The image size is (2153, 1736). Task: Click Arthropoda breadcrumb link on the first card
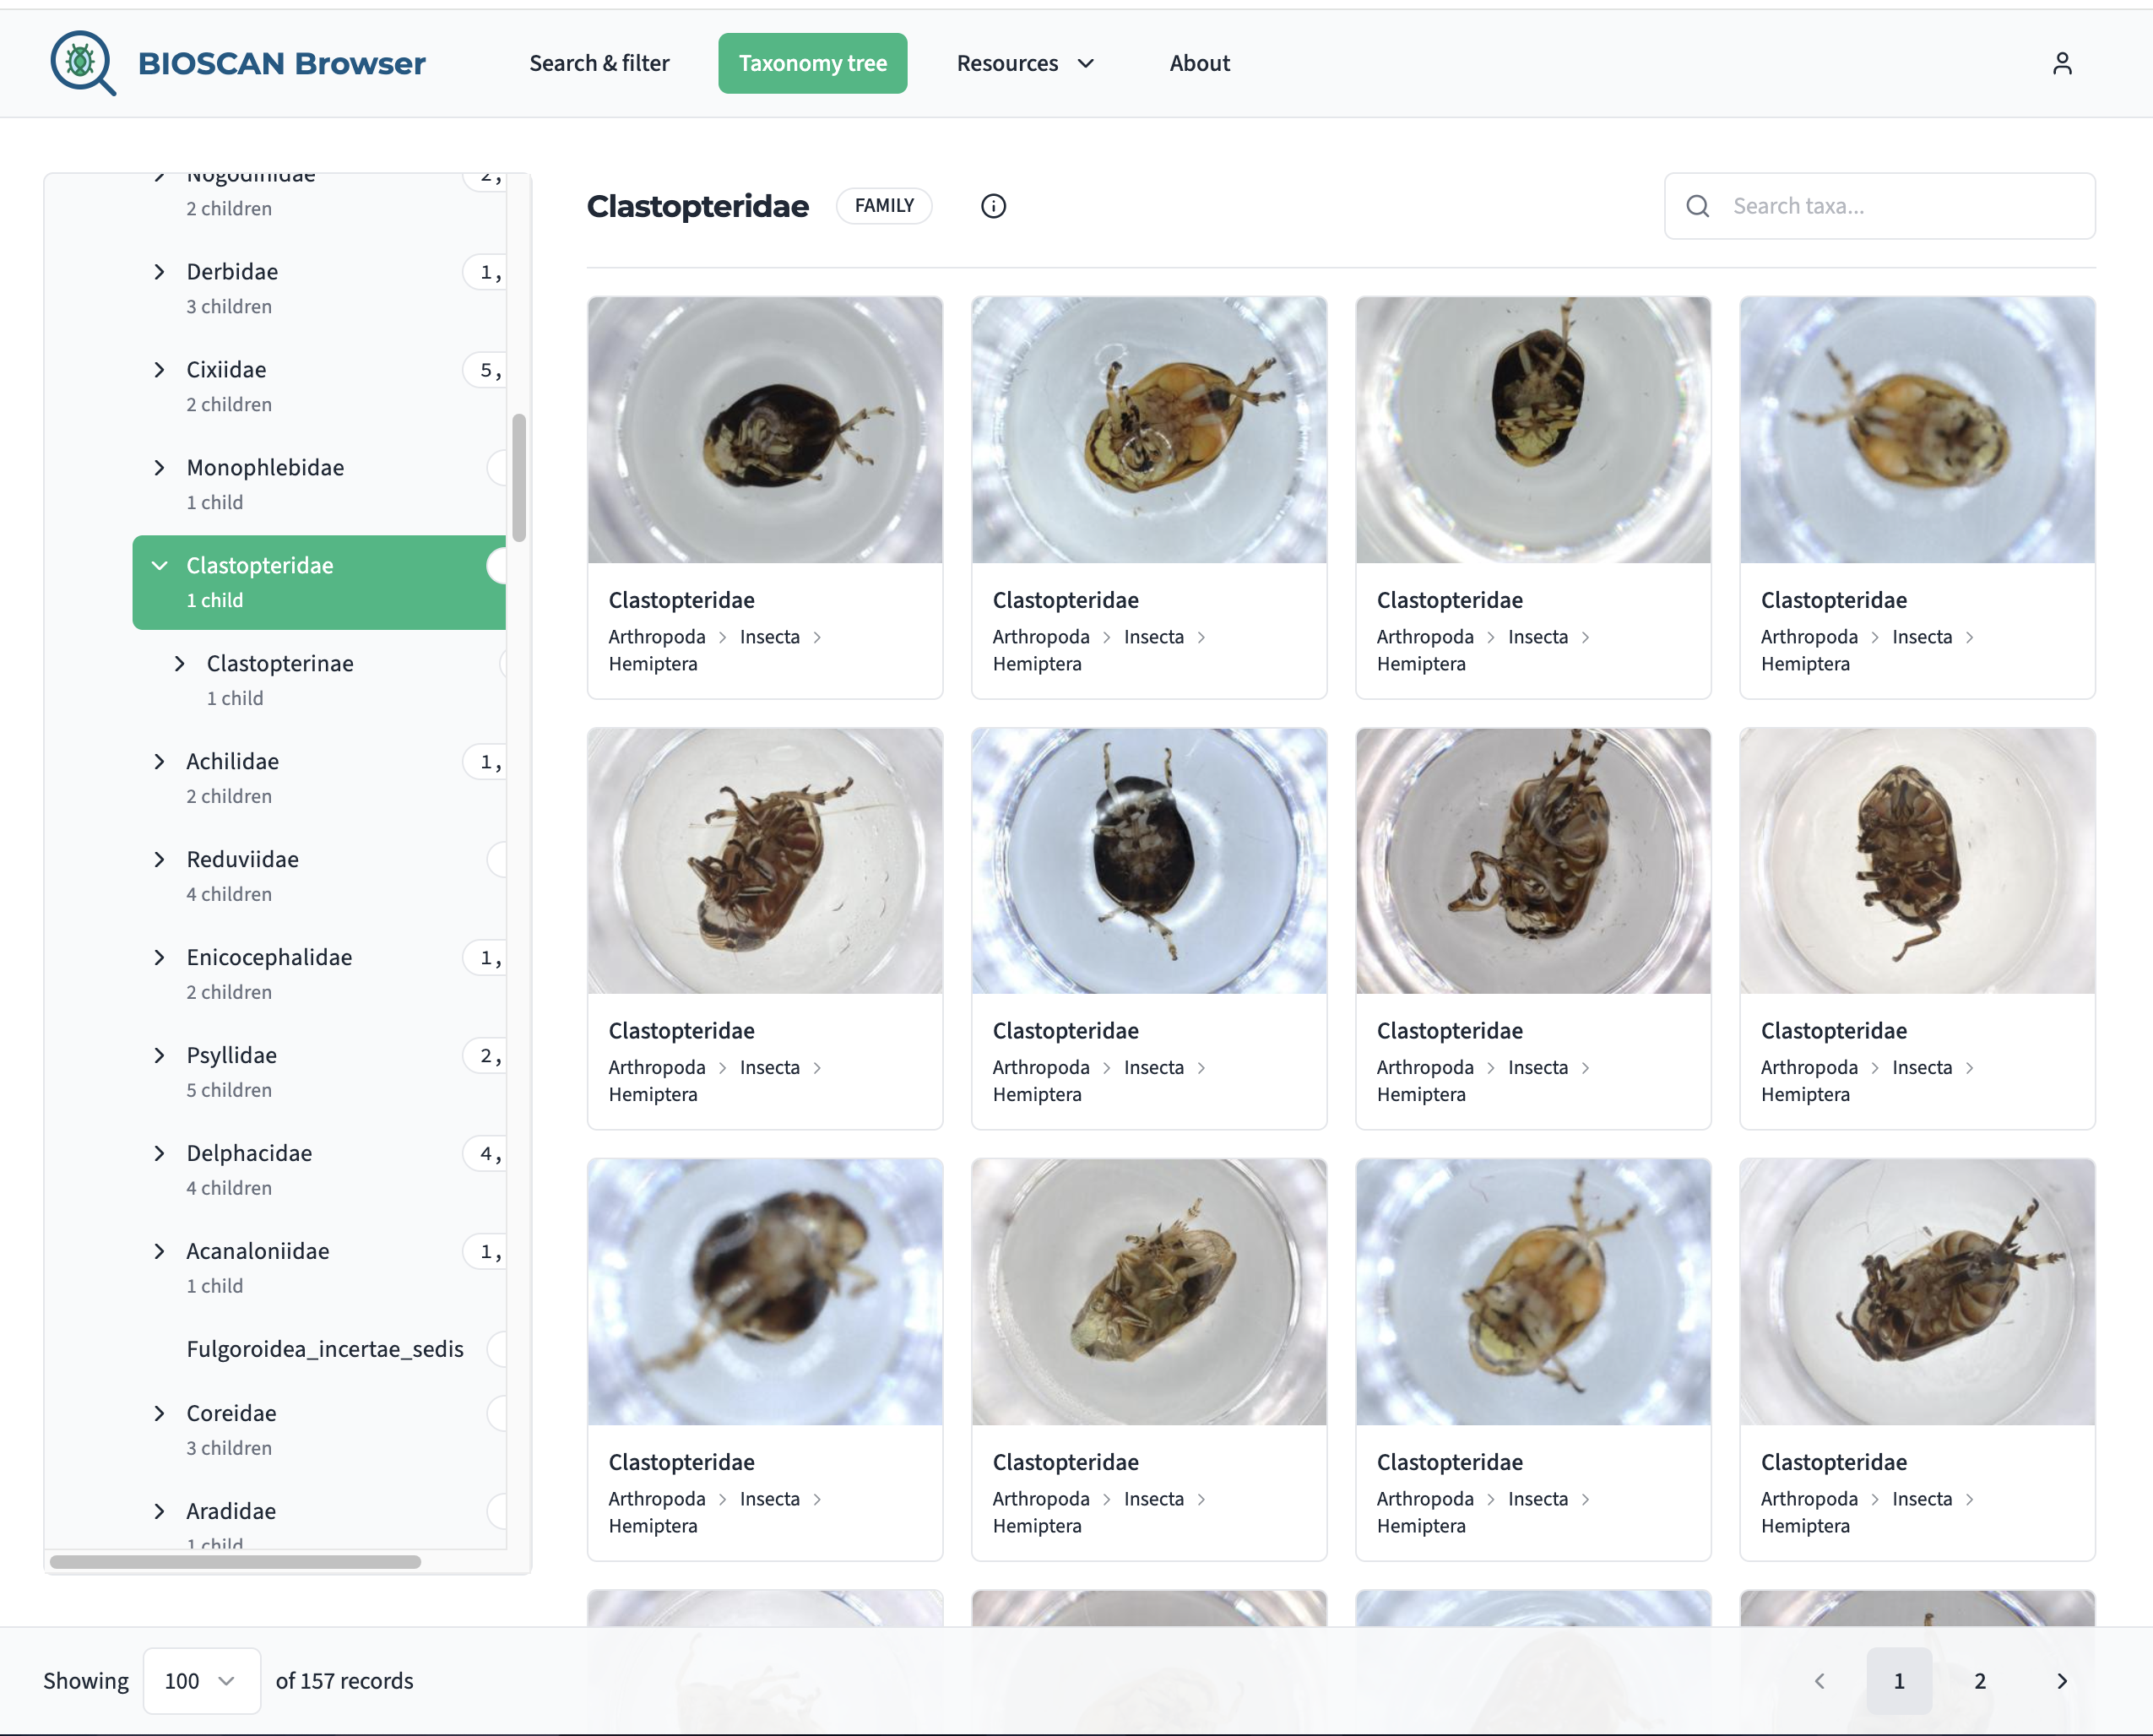tap(656, 636)
